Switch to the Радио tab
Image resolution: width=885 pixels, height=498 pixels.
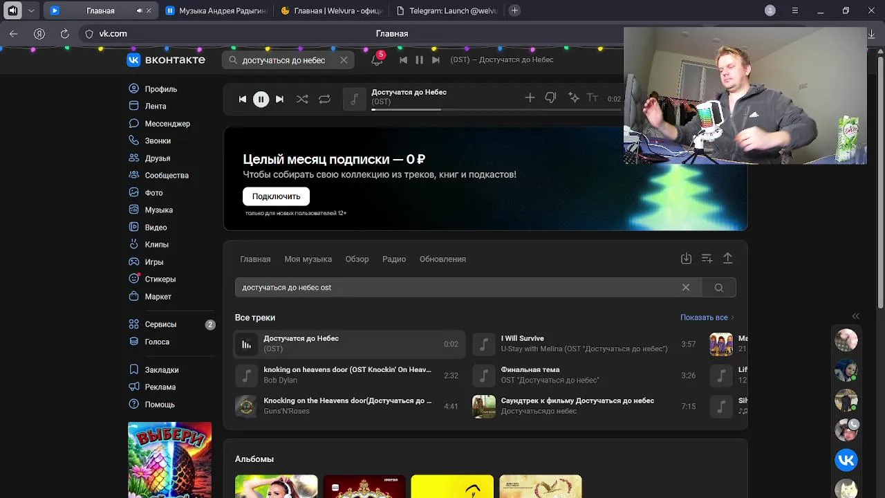394,259
